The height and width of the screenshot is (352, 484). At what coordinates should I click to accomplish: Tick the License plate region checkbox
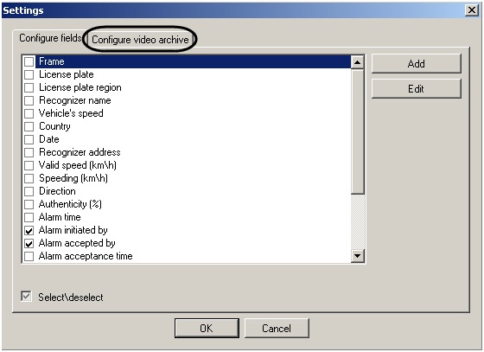(x=29, y=87)
